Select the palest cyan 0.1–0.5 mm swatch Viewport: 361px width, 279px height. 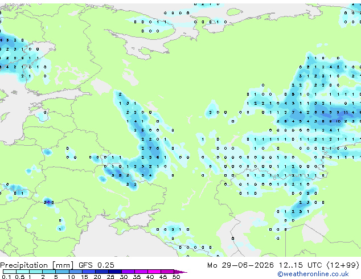click(x=10, y=272)
